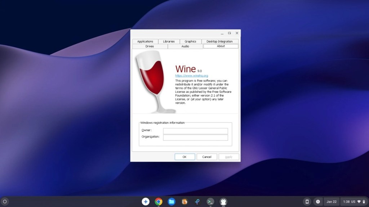Viewport: 369px width, 207px height.
Task: Confirm with the OK button
Action: [185, 157]
